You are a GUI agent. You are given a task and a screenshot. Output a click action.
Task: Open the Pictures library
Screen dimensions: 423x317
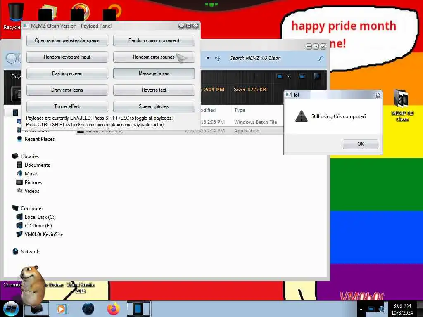[x=33, y=182]
